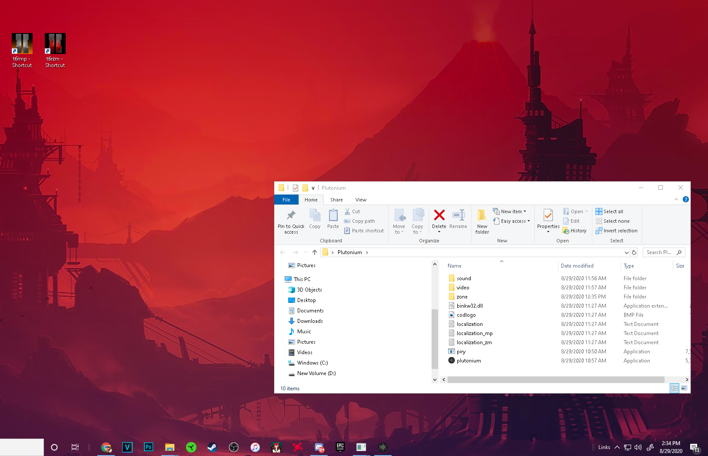Expand the address bar history dropdown

tap(626, 252)
